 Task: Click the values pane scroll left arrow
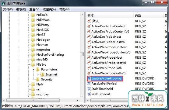pos(88,101)
